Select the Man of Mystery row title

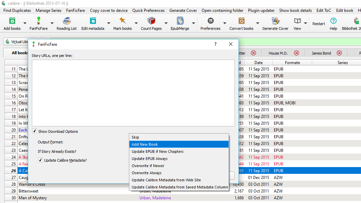click(x=33, y=198)
